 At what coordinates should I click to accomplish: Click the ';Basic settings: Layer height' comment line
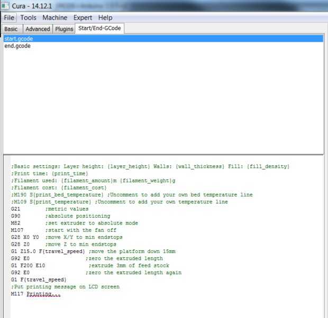coord(150,166)
